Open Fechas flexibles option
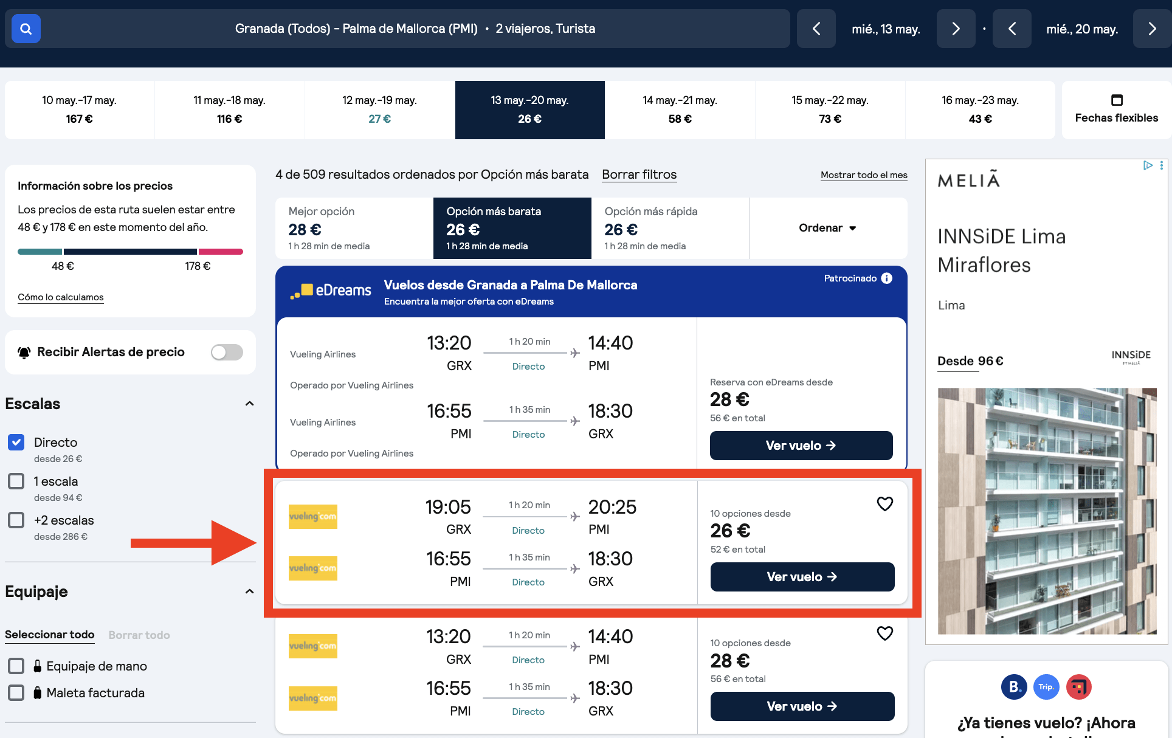Image resolution: width=1172 pixels, height=738 pixels. click(1117, 110)
